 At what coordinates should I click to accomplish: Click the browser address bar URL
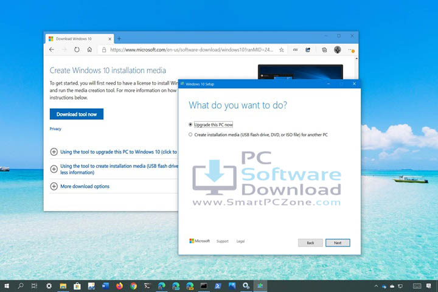coord(192,50)
